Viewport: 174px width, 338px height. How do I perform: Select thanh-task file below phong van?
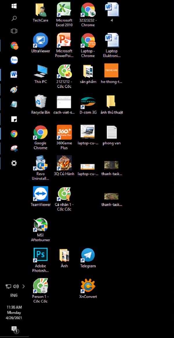click(x=112, y=168)
